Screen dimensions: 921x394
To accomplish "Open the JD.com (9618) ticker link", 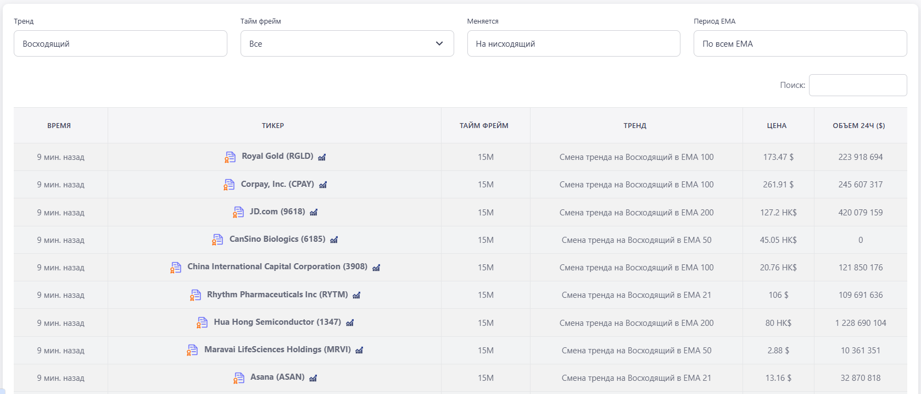I will (x=277, y=212).
